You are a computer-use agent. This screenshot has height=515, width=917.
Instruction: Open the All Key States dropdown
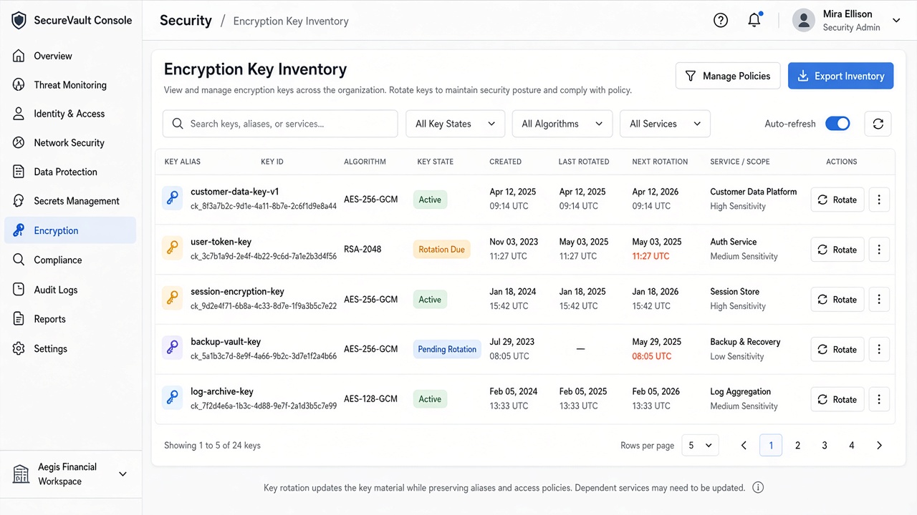(456, 124)
